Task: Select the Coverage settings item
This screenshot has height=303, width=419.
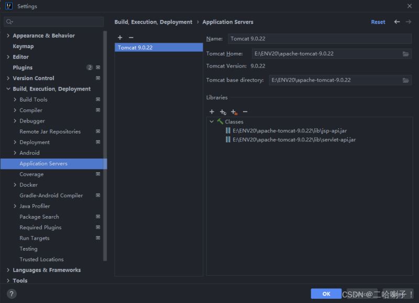Action: point(31,174)
